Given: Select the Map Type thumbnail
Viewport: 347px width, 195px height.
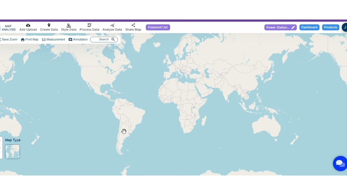Looking at the screenshot, I should tap(12, 152).
